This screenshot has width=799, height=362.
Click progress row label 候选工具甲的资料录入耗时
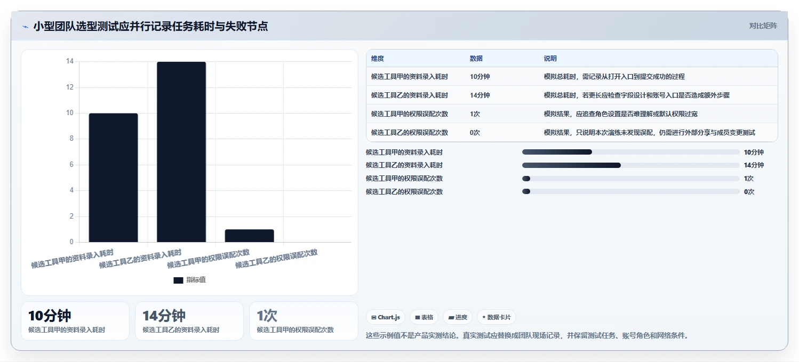404,152
